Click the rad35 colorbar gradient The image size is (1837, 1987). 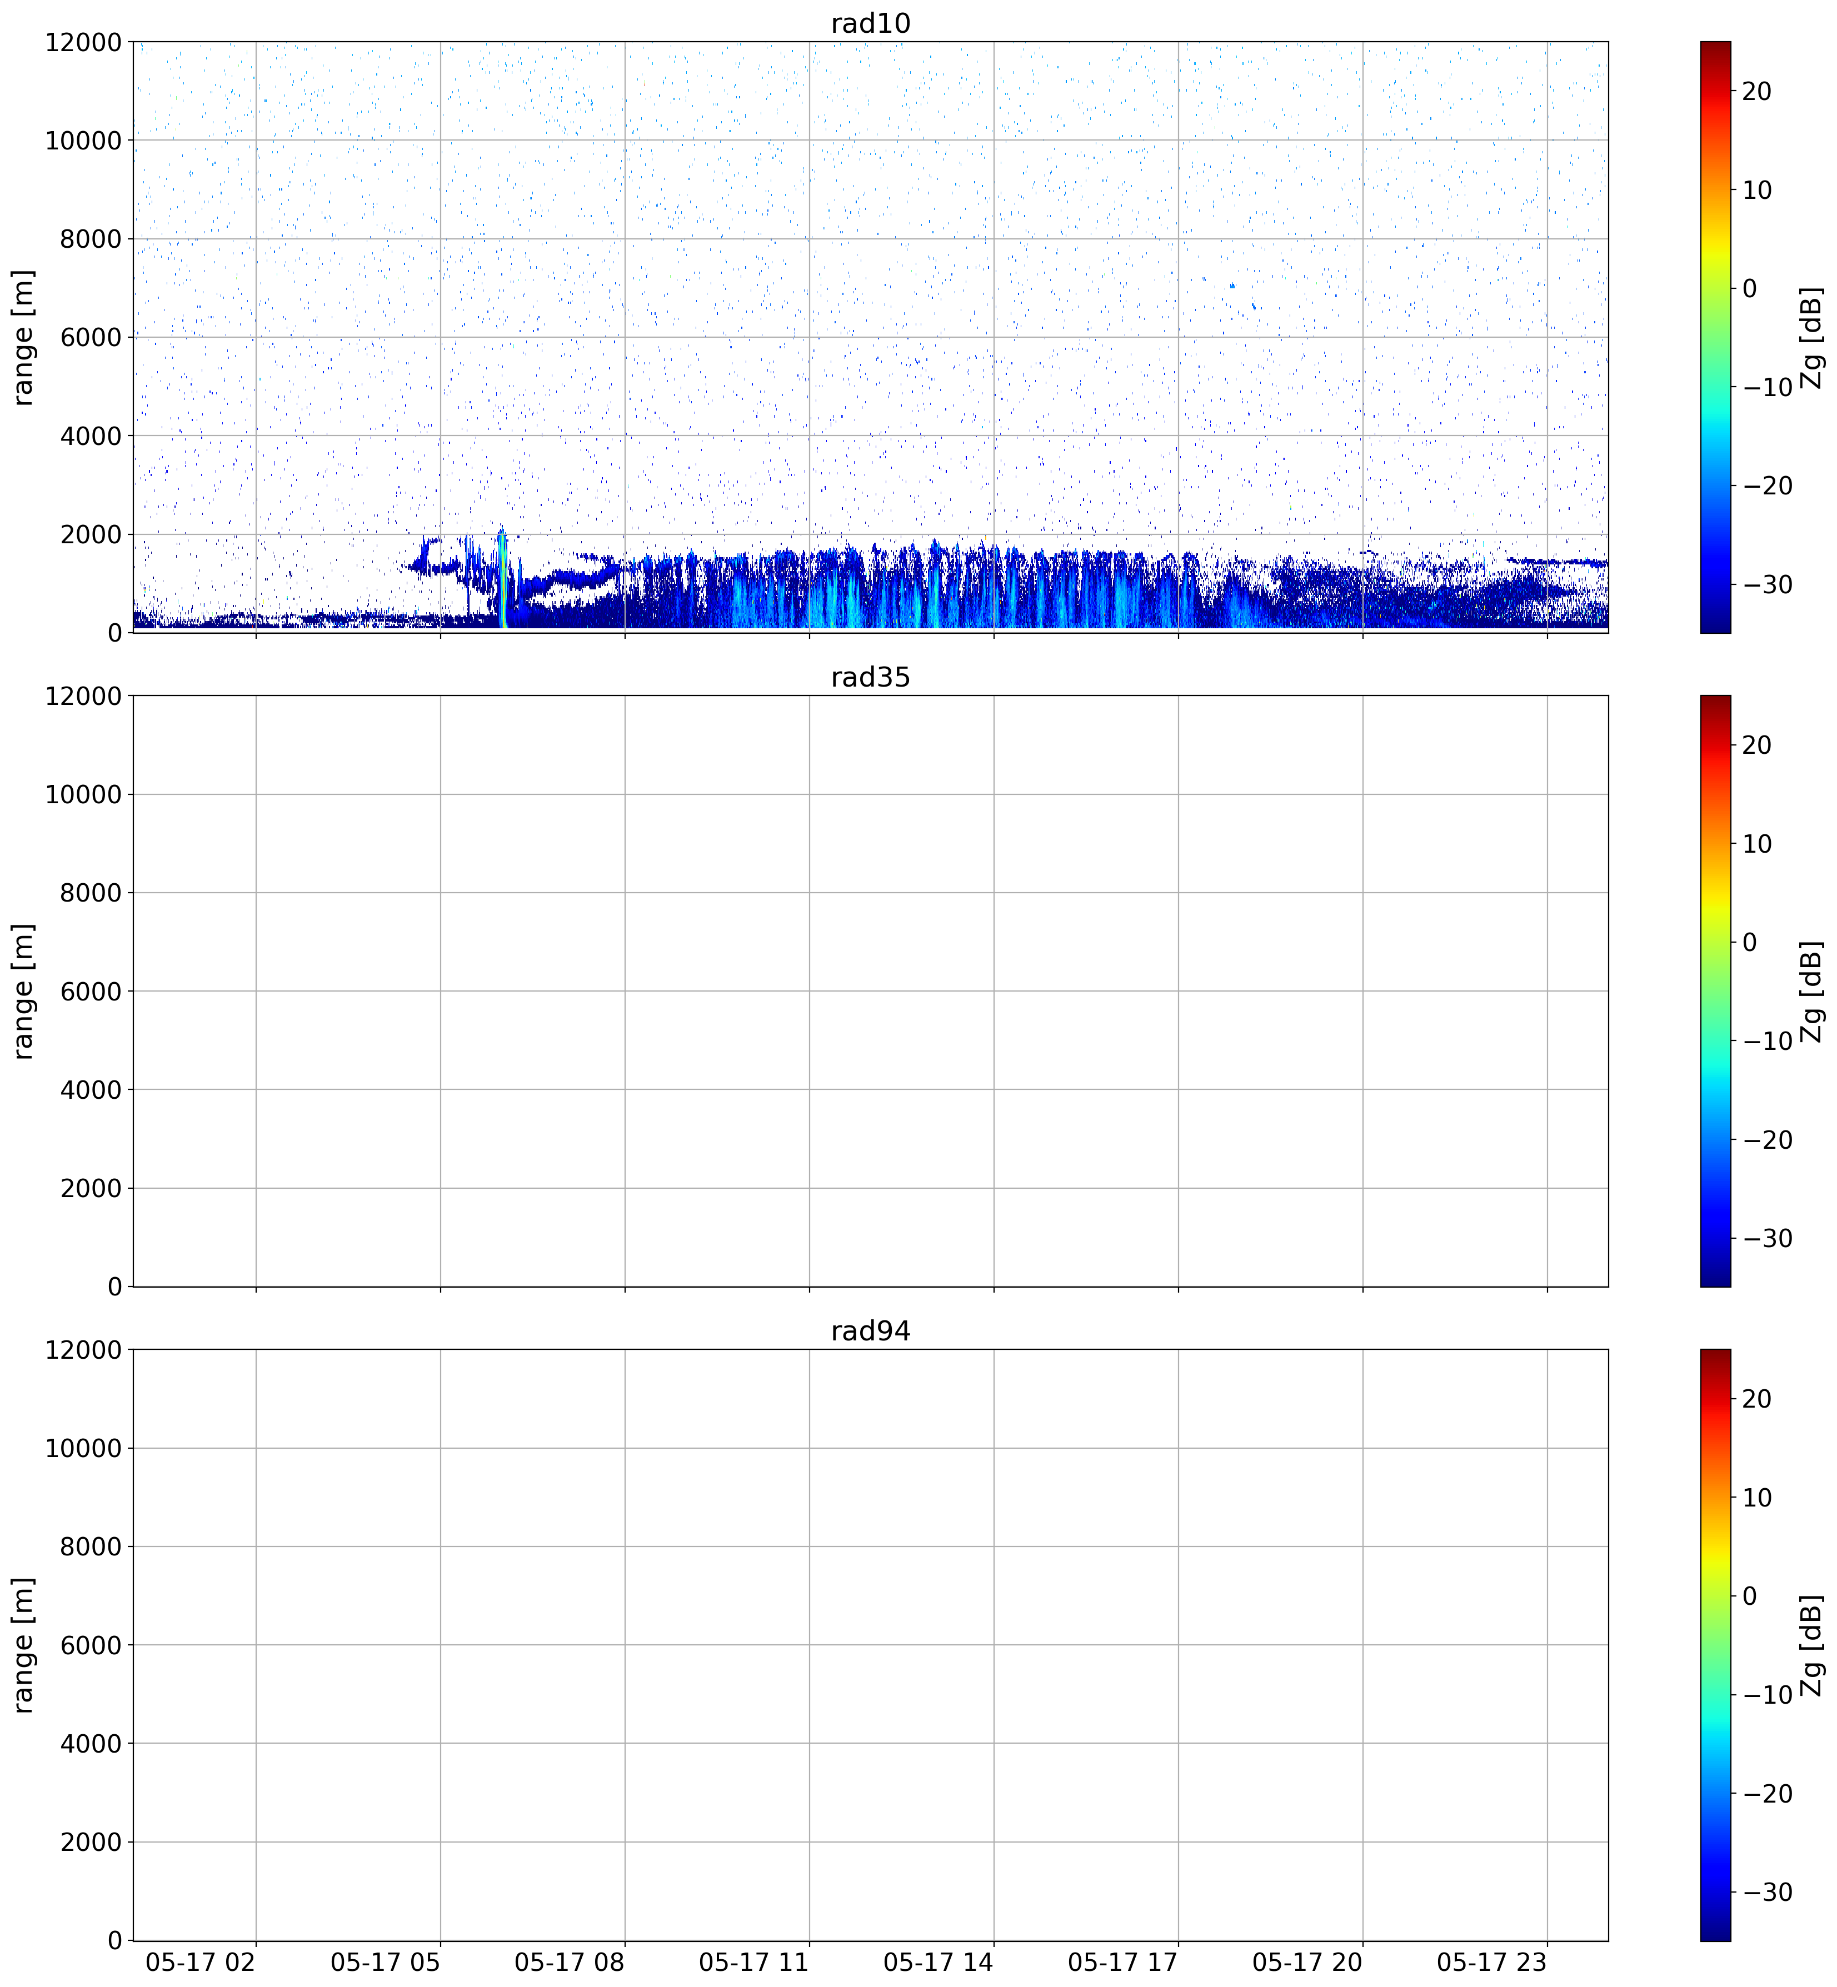(1715, 990)
